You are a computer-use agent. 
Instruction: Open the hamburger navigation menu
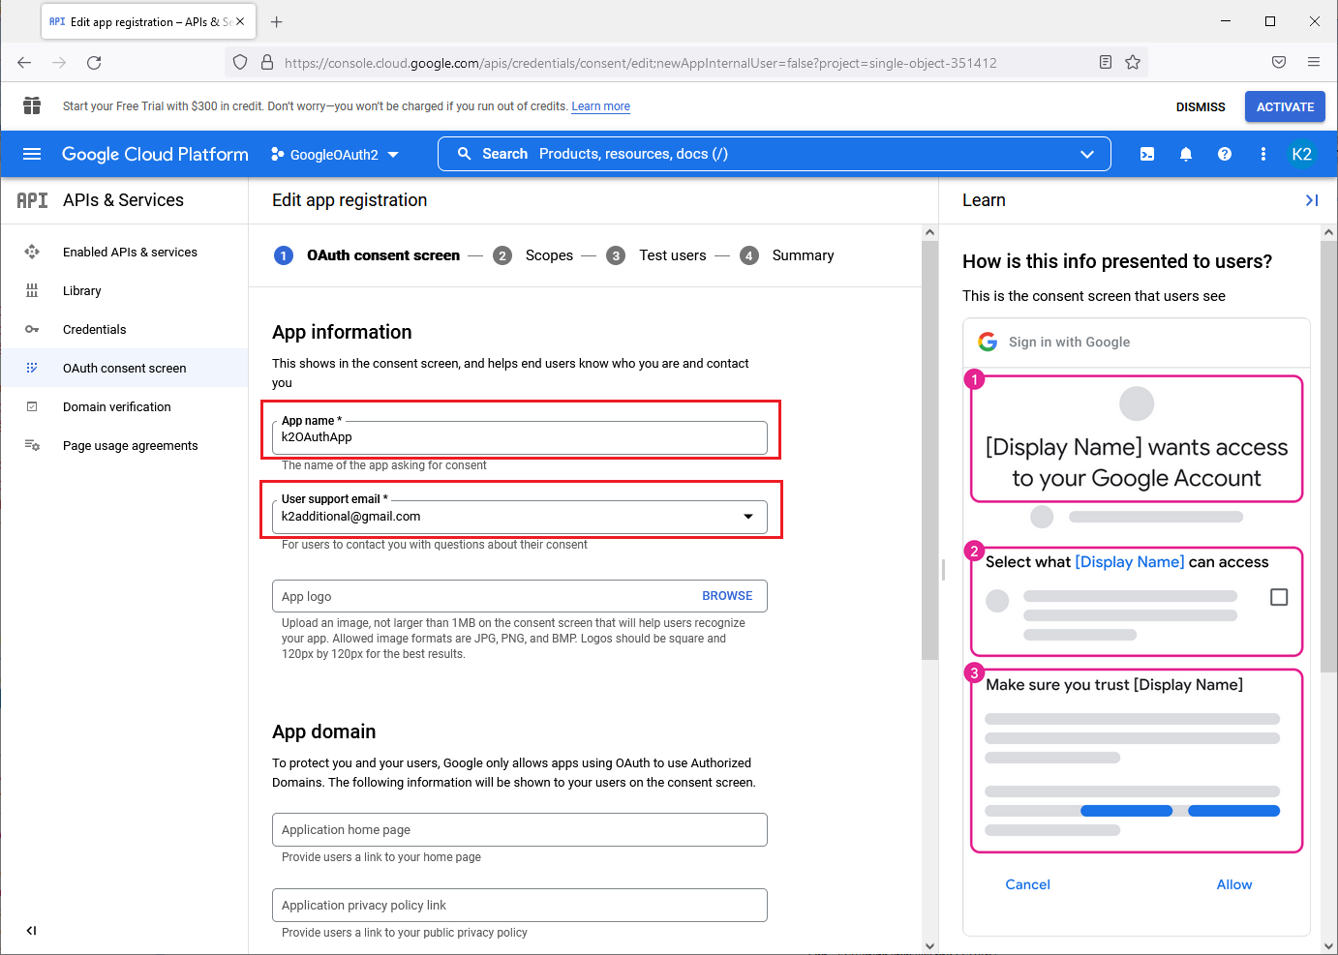(x=32, y=154)
